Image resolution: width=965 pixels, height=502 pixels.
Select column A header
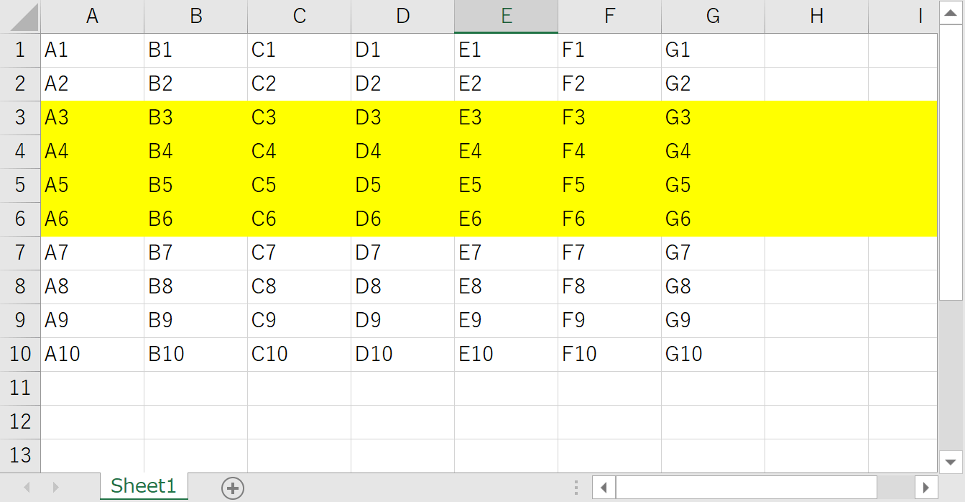[92, 17]
